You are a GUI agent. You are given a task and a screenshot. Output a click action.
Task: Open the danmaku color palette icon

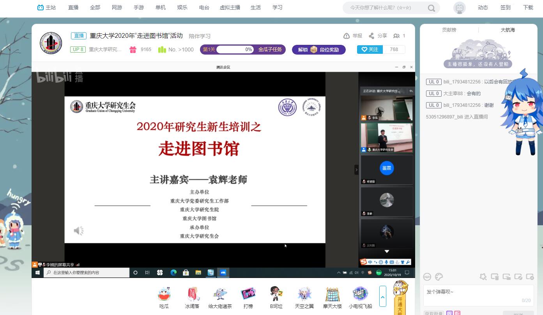pos(439,277)
